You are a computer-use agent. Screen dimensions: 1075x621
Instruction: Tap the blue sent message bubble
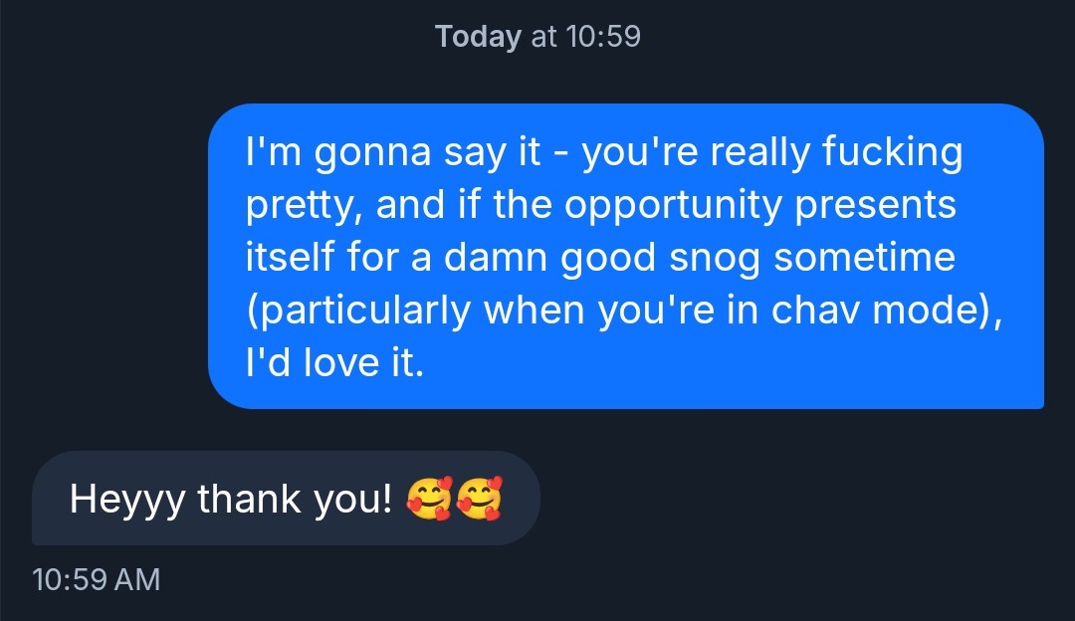pyautogui.click(x=625, y=256)
